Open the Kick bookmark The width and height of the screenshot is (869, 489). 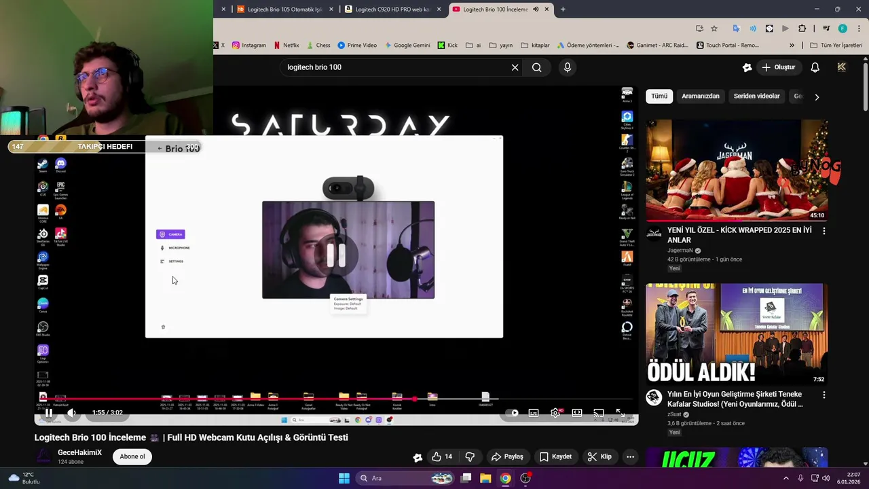coord(447,46)
